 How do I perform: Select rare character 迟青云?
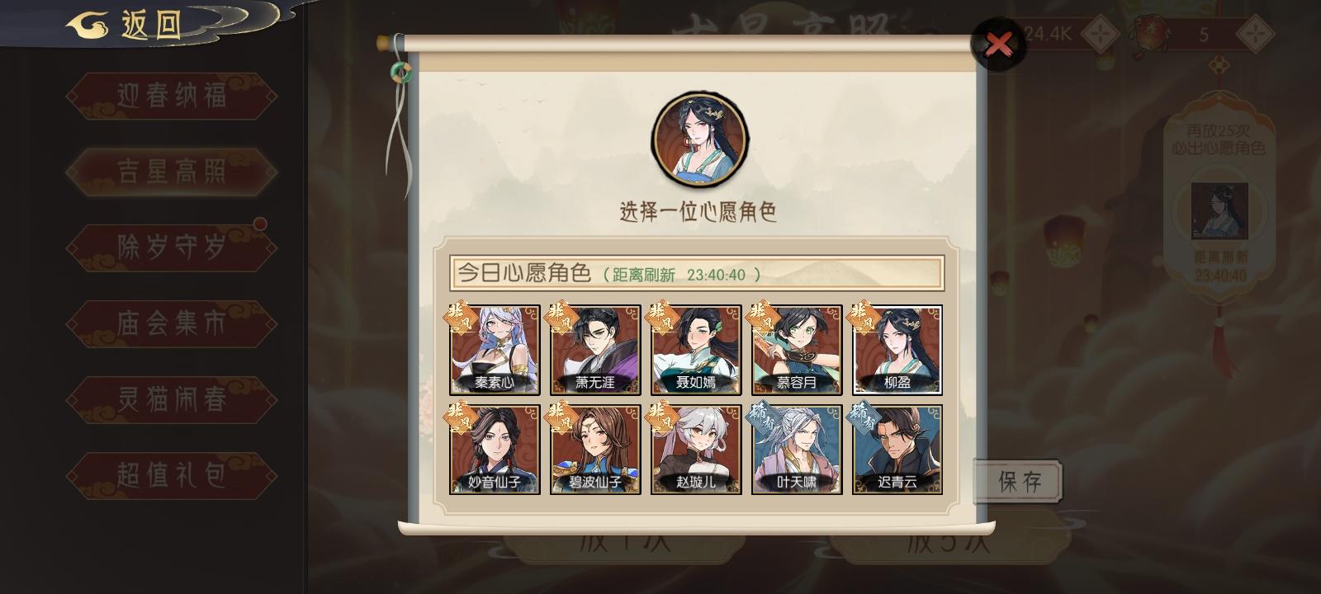897,450
